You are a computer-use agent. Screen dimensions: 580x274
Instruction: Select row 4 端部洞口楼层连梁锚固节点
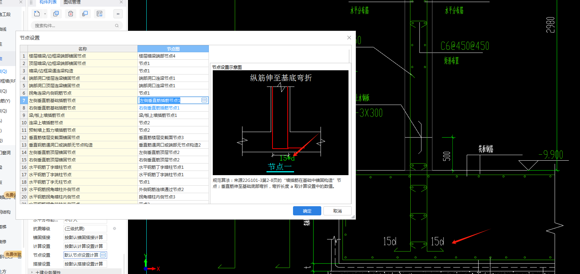point(82,78)
